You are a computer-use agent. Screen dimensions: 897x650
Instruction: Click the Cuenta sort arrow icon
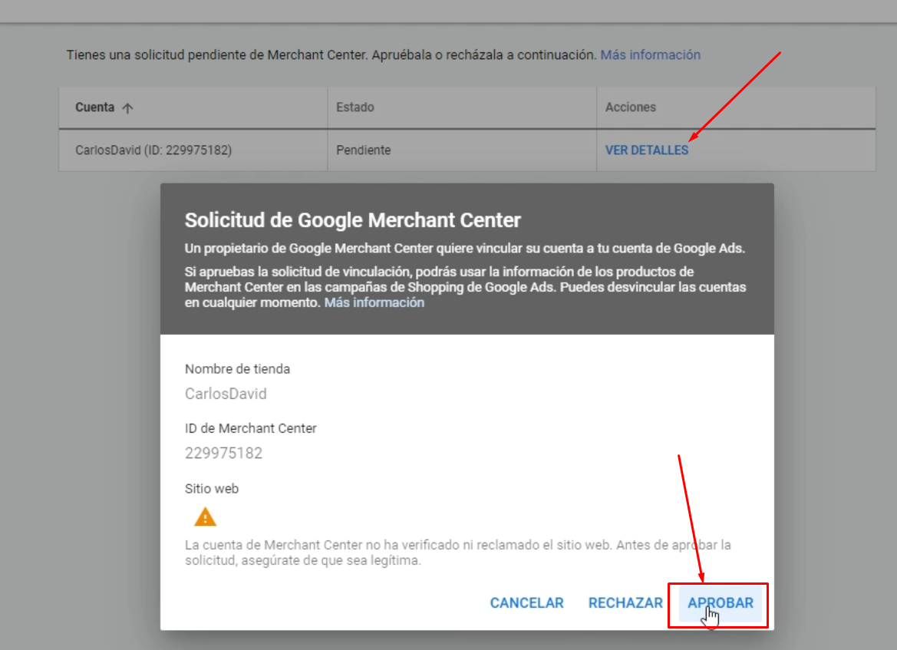tap(127, 108)
